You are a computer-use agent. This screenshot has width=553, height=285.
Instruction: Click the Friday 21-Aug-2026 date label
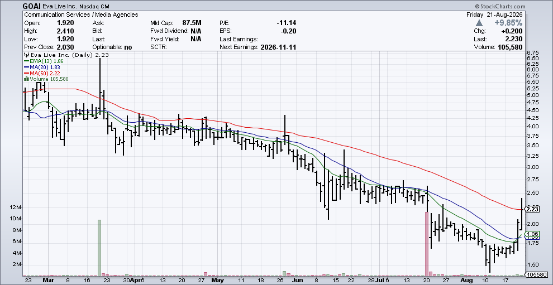point(494,15)
